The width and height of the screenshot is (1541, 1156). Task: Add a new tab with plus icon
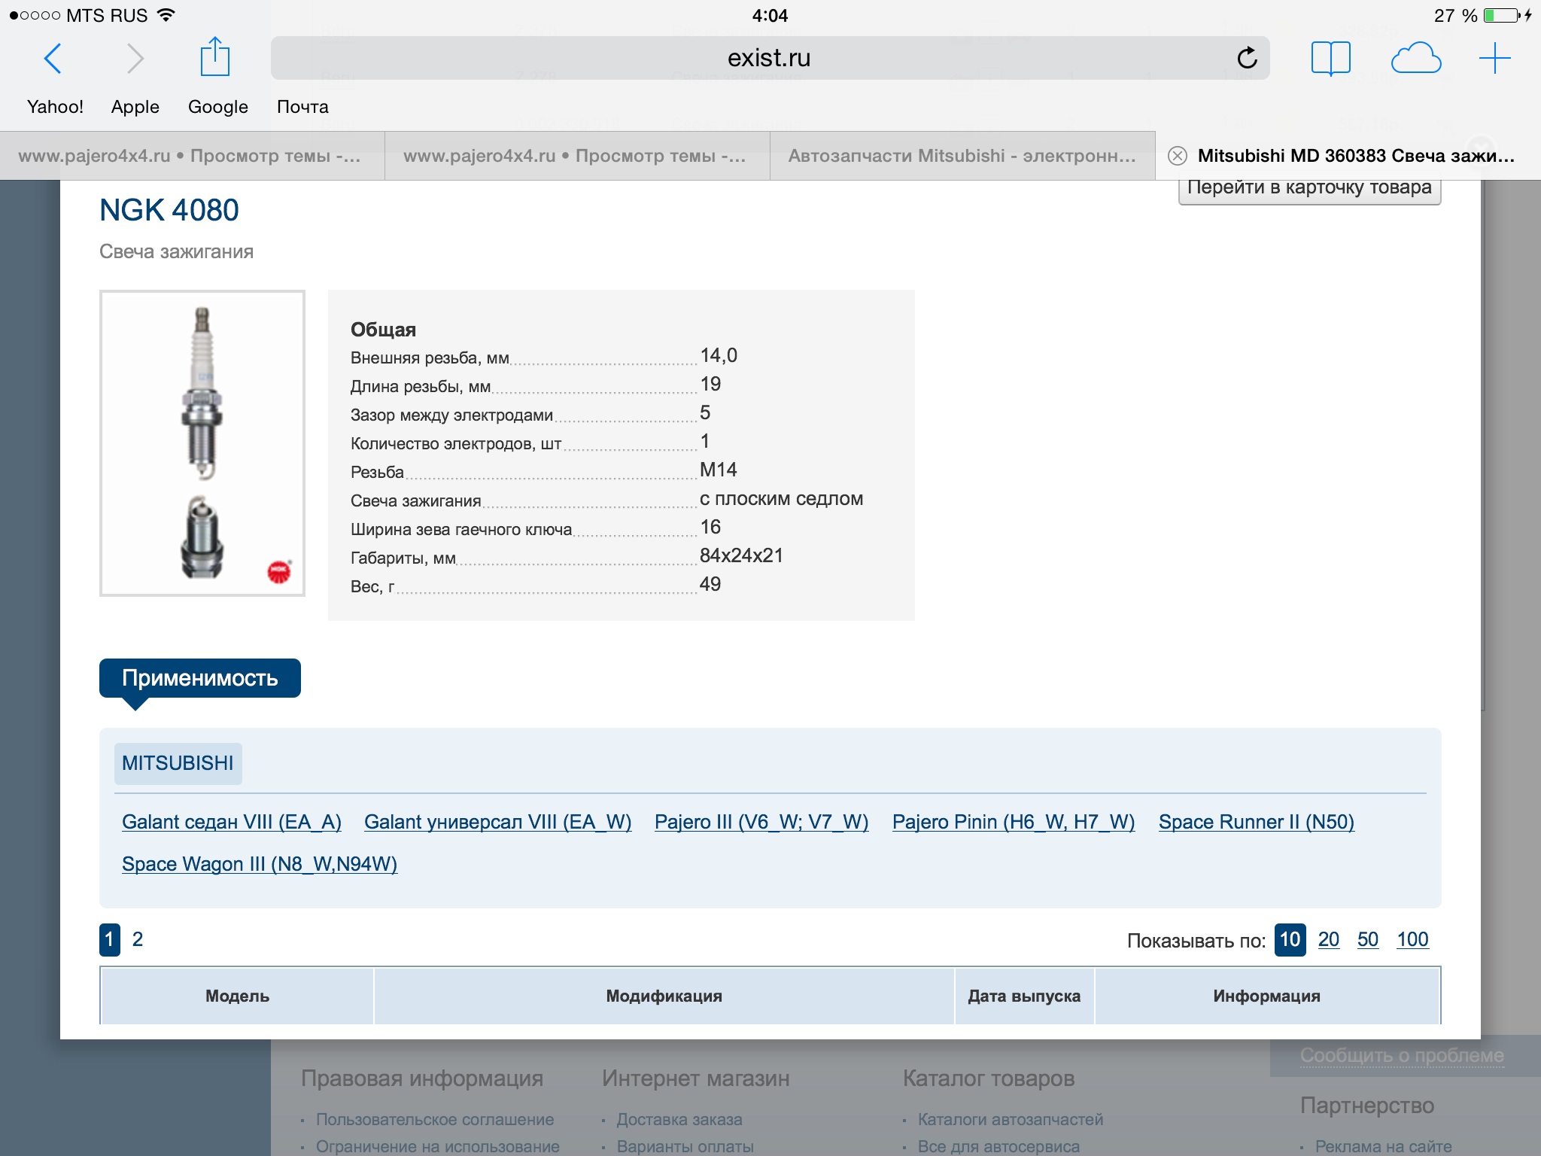(x=1494, y=58)
